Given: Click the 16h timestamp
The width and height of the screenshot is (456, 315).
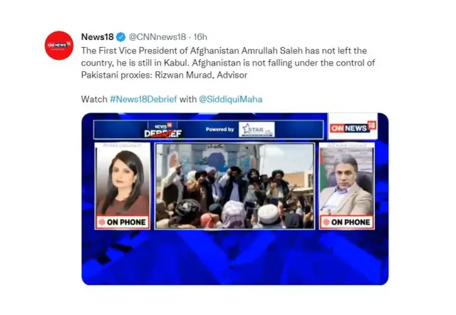Looking at the screenshot, I should coord(200,37).
